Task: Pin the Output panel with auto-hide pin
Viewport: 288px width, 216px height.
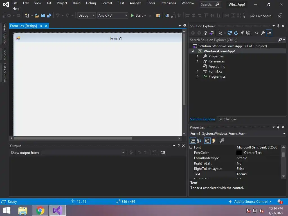Action: tap(179, 146)
